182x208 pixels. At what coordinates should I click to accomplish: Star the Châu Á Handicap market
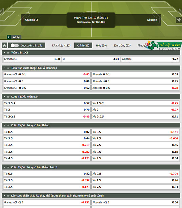coord(8,68)
